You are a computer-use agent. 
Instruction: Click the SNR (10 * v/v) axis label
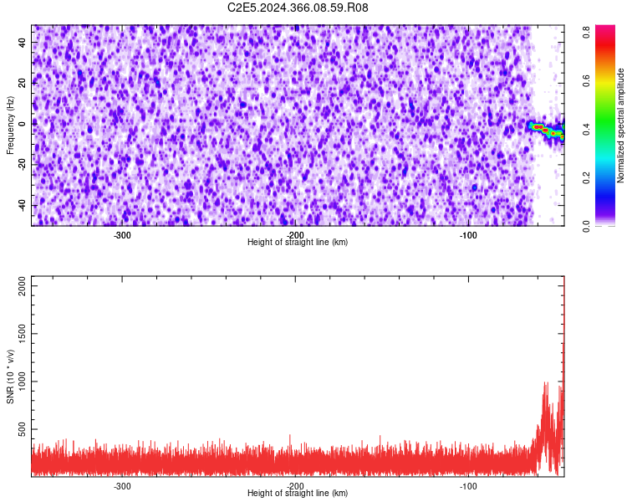coord(10,376)
